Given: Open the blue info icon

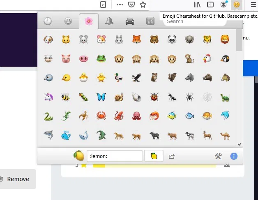Looking at the screenshot, I should [234, 156].
